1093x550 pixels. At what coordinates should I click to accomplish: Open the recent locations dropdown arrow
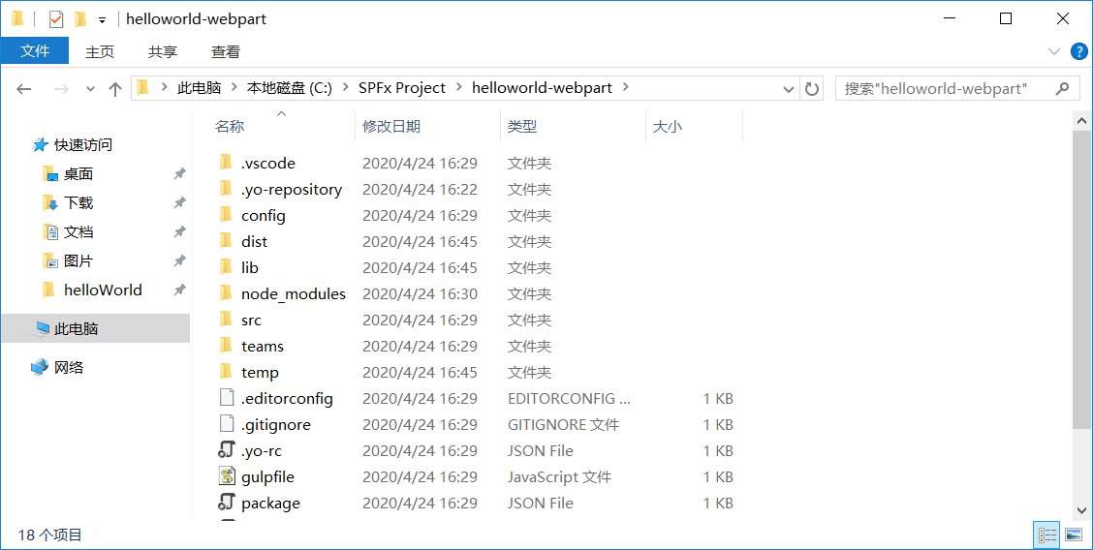[90, 88]
